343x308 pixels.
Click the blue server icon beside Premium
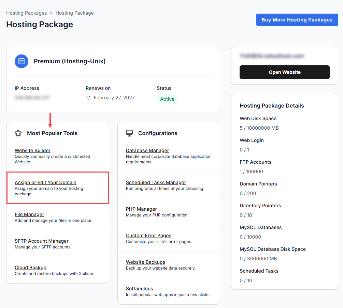click(22, 61)
